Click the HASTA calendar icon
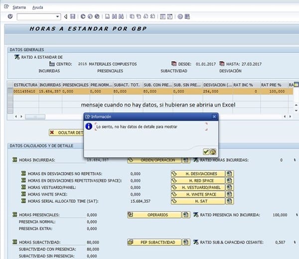299x259 pixels. pos(222,64)
